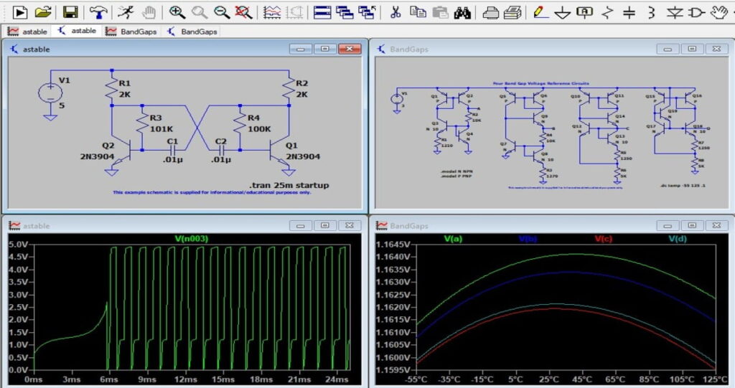Click the Zoom In magnifier icon

pyautogui.click(x=177, y=12)
